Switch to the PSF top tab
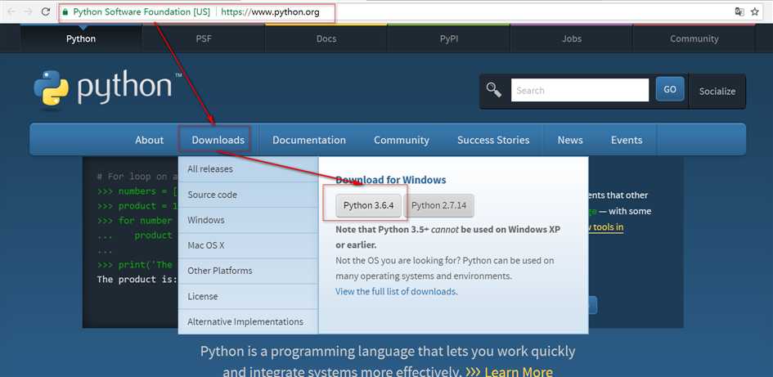This screenshot has width=773, height=377. tap(204, 38)
